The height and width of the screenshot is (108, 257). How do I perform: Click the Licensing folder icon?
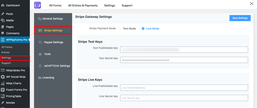tap(40, 78)
